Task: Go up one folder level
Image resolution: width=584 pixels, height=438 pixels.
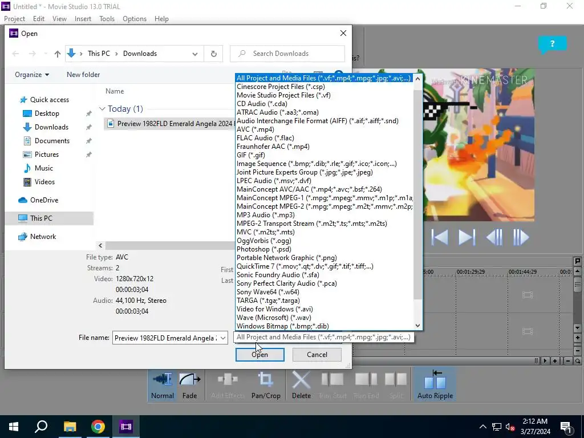Action: click(x=58, y=54)
